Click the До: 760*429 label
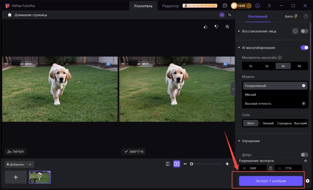This screenshot has width=313, height=190. [x=15, y=152]
